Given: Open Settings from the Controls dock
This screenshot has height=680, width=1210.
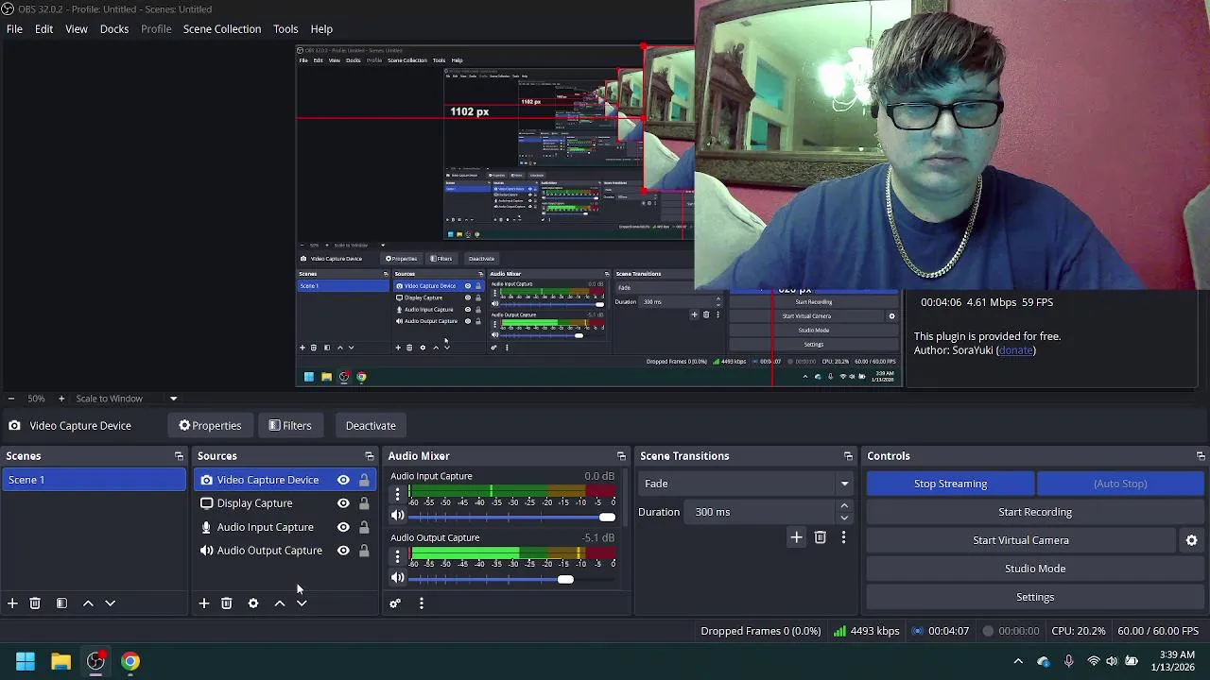Looking at the screenshot, I should point(1035,597).
